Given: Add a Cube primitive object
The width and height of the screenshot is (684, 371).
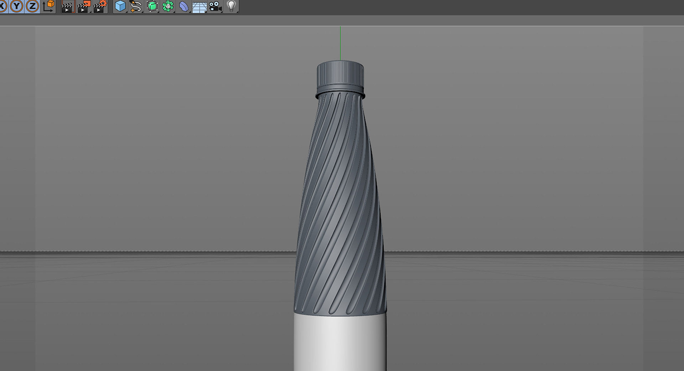Looking at the screenshot, I should [x=120, y=6].
